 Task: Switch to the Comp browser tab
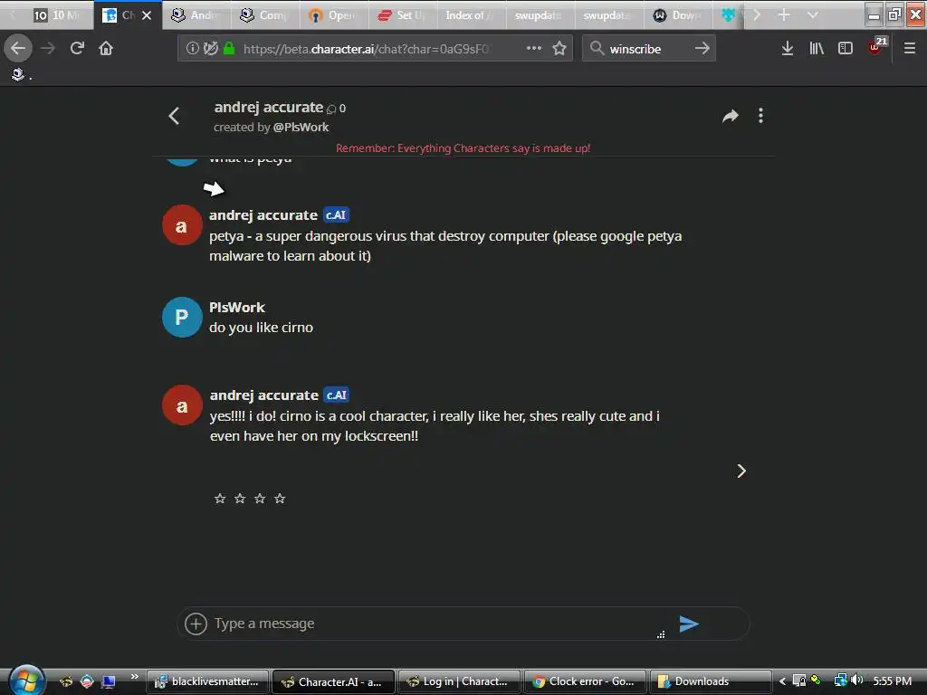(x=265, y=15)
